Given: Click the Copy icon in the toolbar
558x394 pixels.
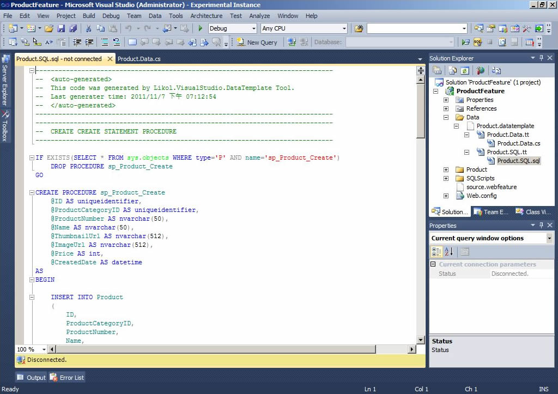Looking at the screenshot, I should pos(101,28).
